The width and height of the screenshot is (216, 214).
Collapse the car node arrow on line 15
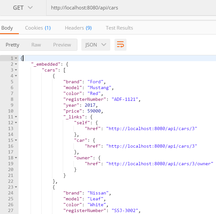pyautogui.click(x=16, y=140)
